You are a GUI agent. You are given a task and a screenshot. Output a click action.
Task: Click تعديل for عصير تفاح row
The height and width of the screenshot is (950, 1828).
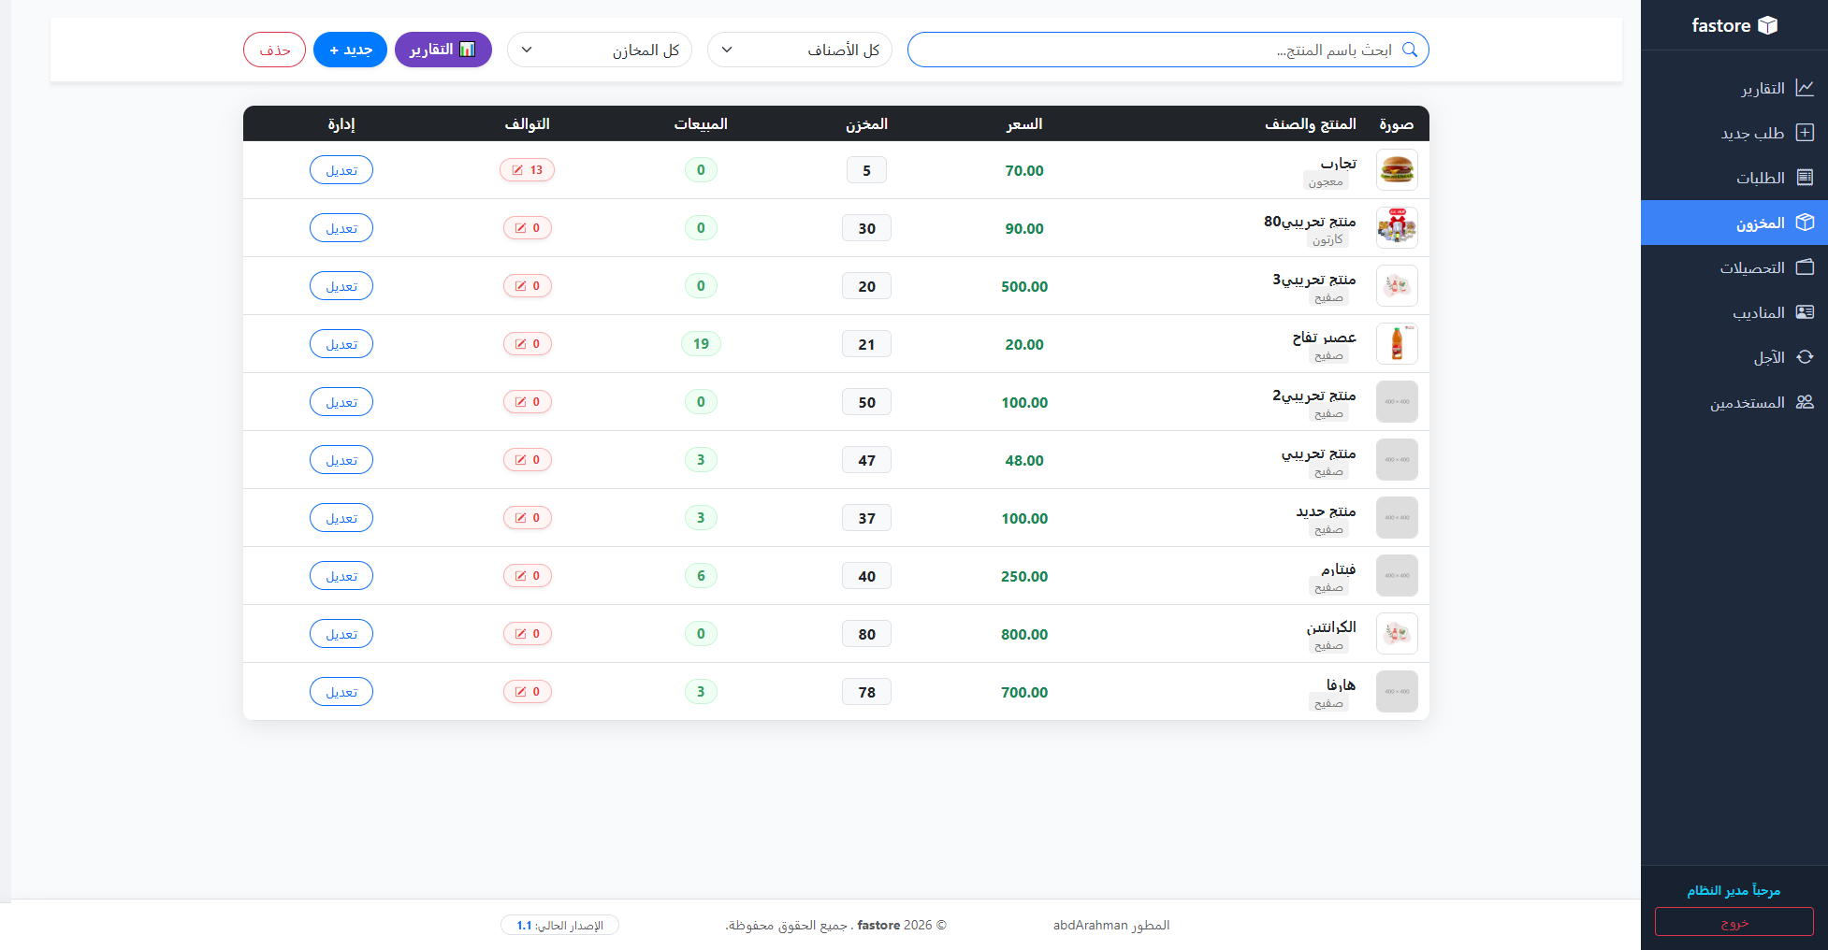tap(341, 344)
